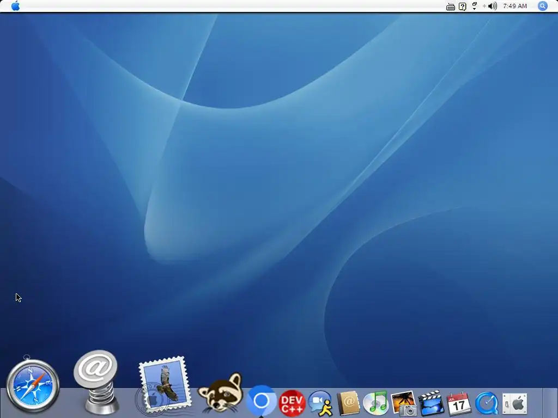Viewport: 558px width, 418px height.
Task: Open iPhoto camera icon in dock
Action: 404,403
